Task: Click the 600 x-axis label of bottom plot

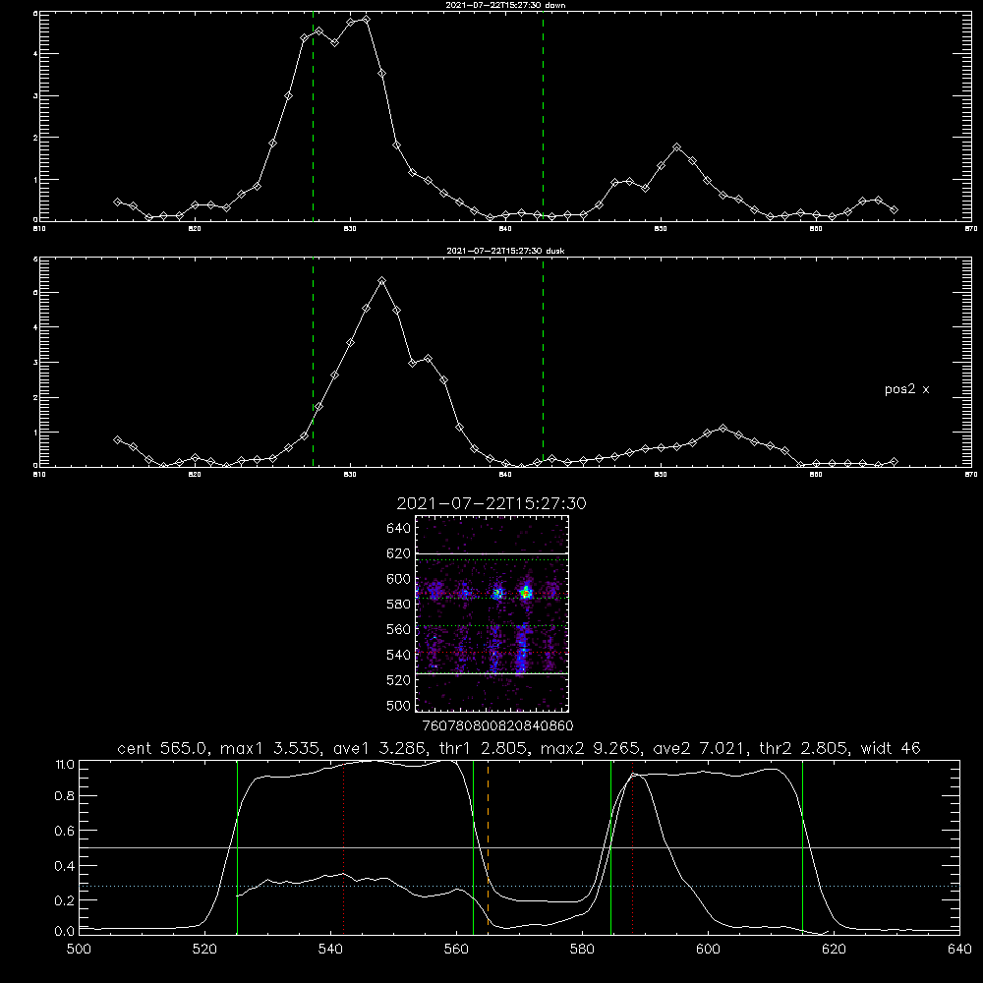Action: click(708, 950)
